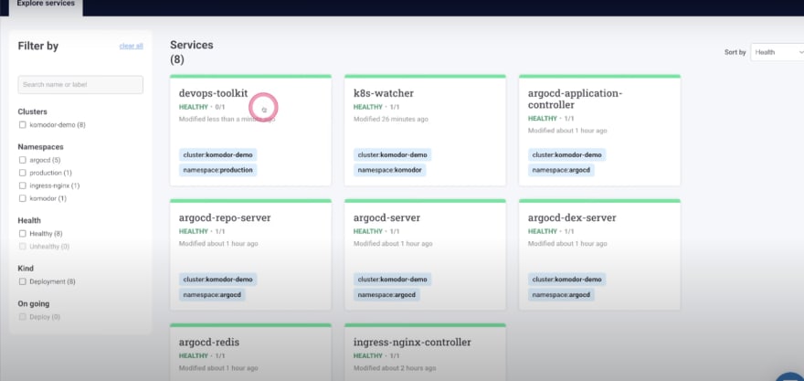Click cluster:komodor-demo tag on k8s-watcher
This screenshot has height=381, width=804.
tap(392, 154)
